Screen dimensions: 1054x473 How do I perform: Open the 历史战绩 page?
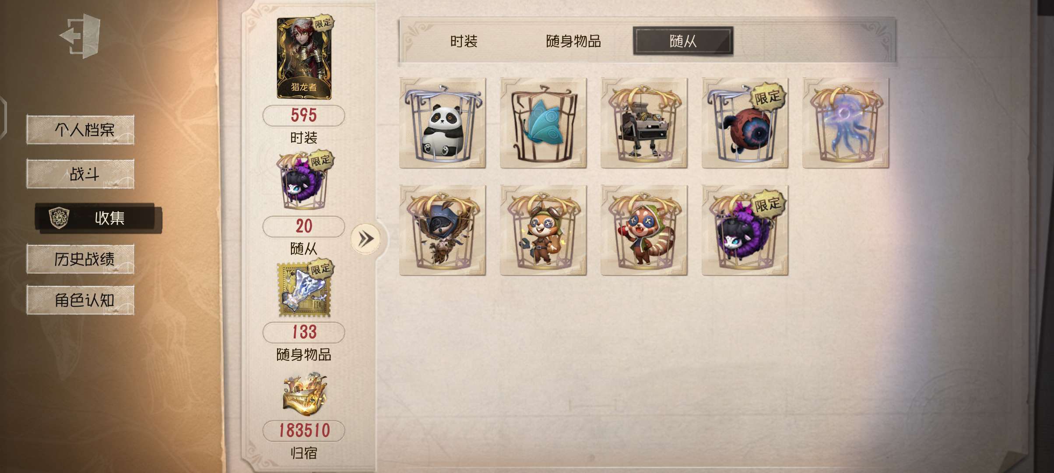(x=81, y=259)
